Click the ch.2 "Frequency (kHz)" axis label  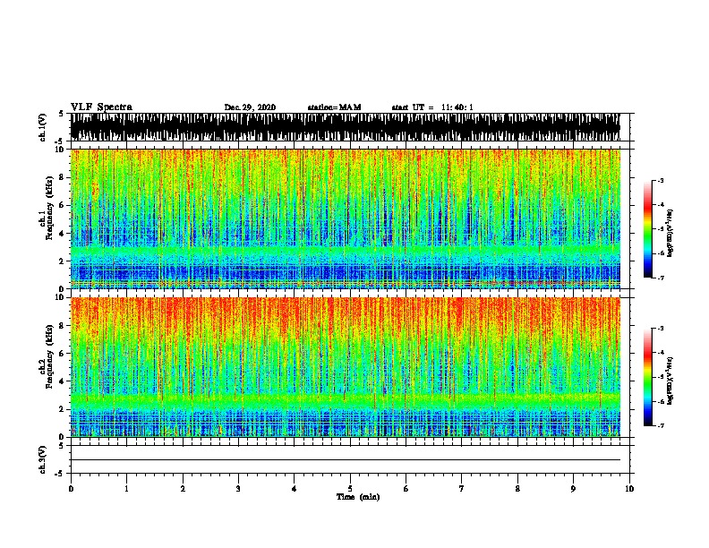pyautogui.click(x=49, y=356)
